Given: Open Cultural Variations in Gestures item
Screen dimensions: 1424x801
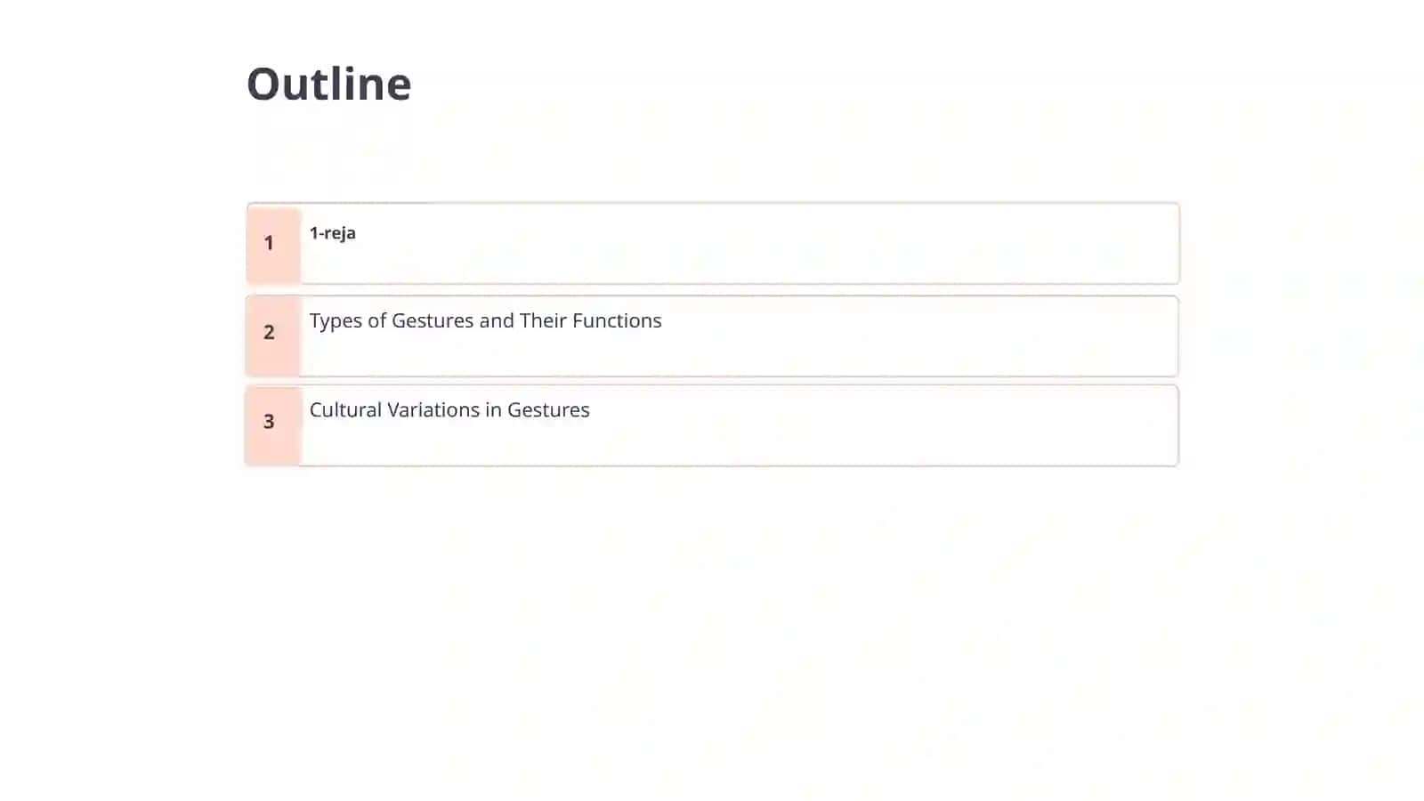Looking at the screenshot, I should pos(449,409).
